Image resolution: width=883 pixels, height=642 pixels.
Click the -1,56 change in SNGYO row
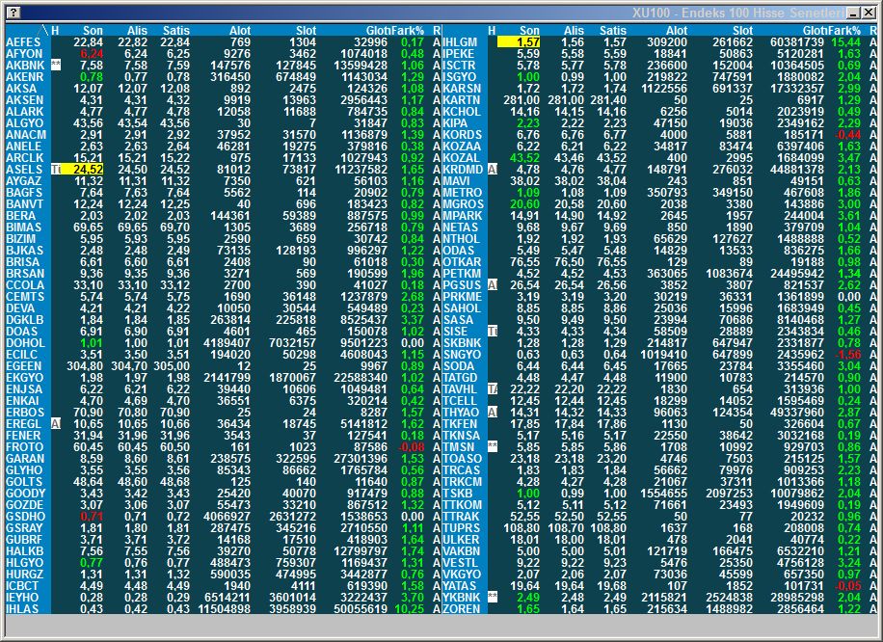point(847,354)
